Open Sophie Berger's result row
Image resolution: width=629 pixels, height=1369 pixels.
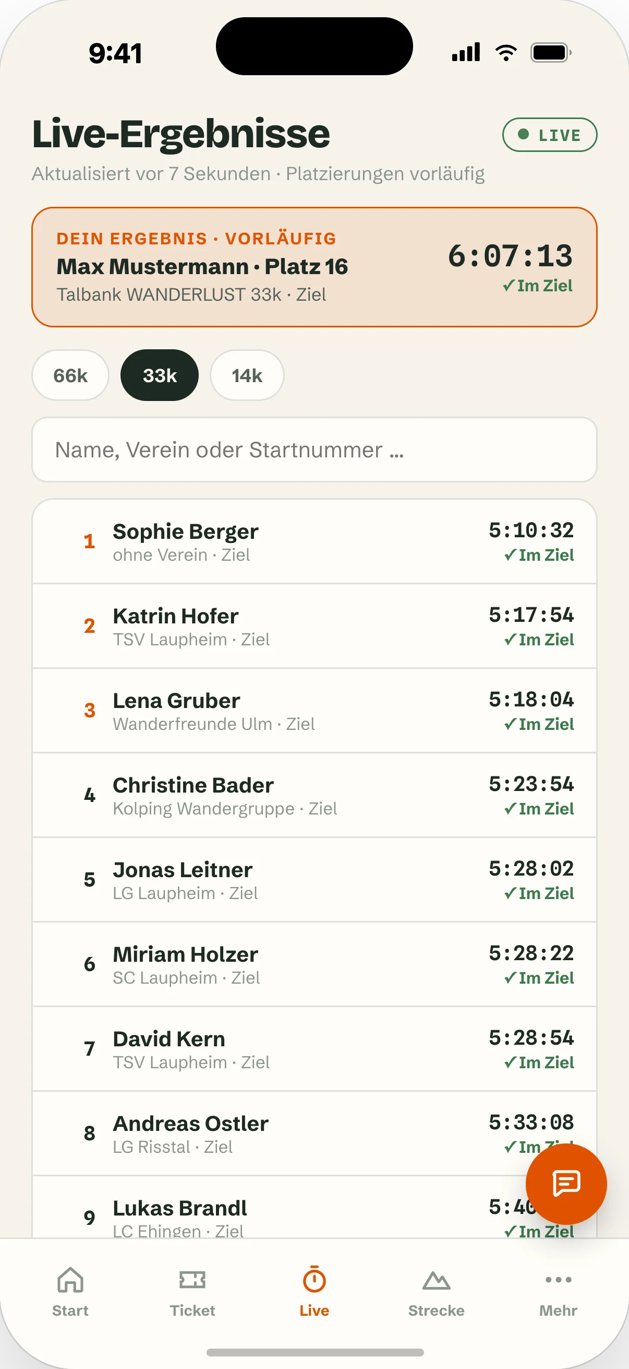[314, 541]
